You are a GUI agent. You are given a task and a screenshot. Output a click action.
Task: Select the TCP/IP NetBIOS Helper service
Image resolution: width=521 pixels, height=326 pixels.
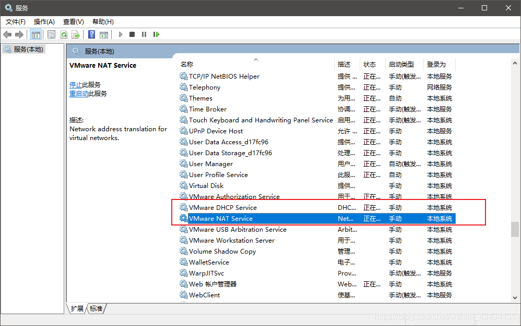pos(317,77)
